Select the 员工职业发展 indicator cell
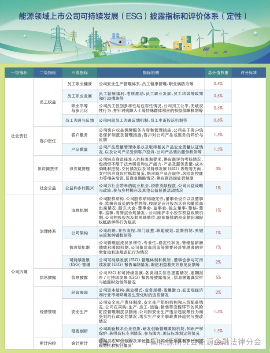 point(80,96)
